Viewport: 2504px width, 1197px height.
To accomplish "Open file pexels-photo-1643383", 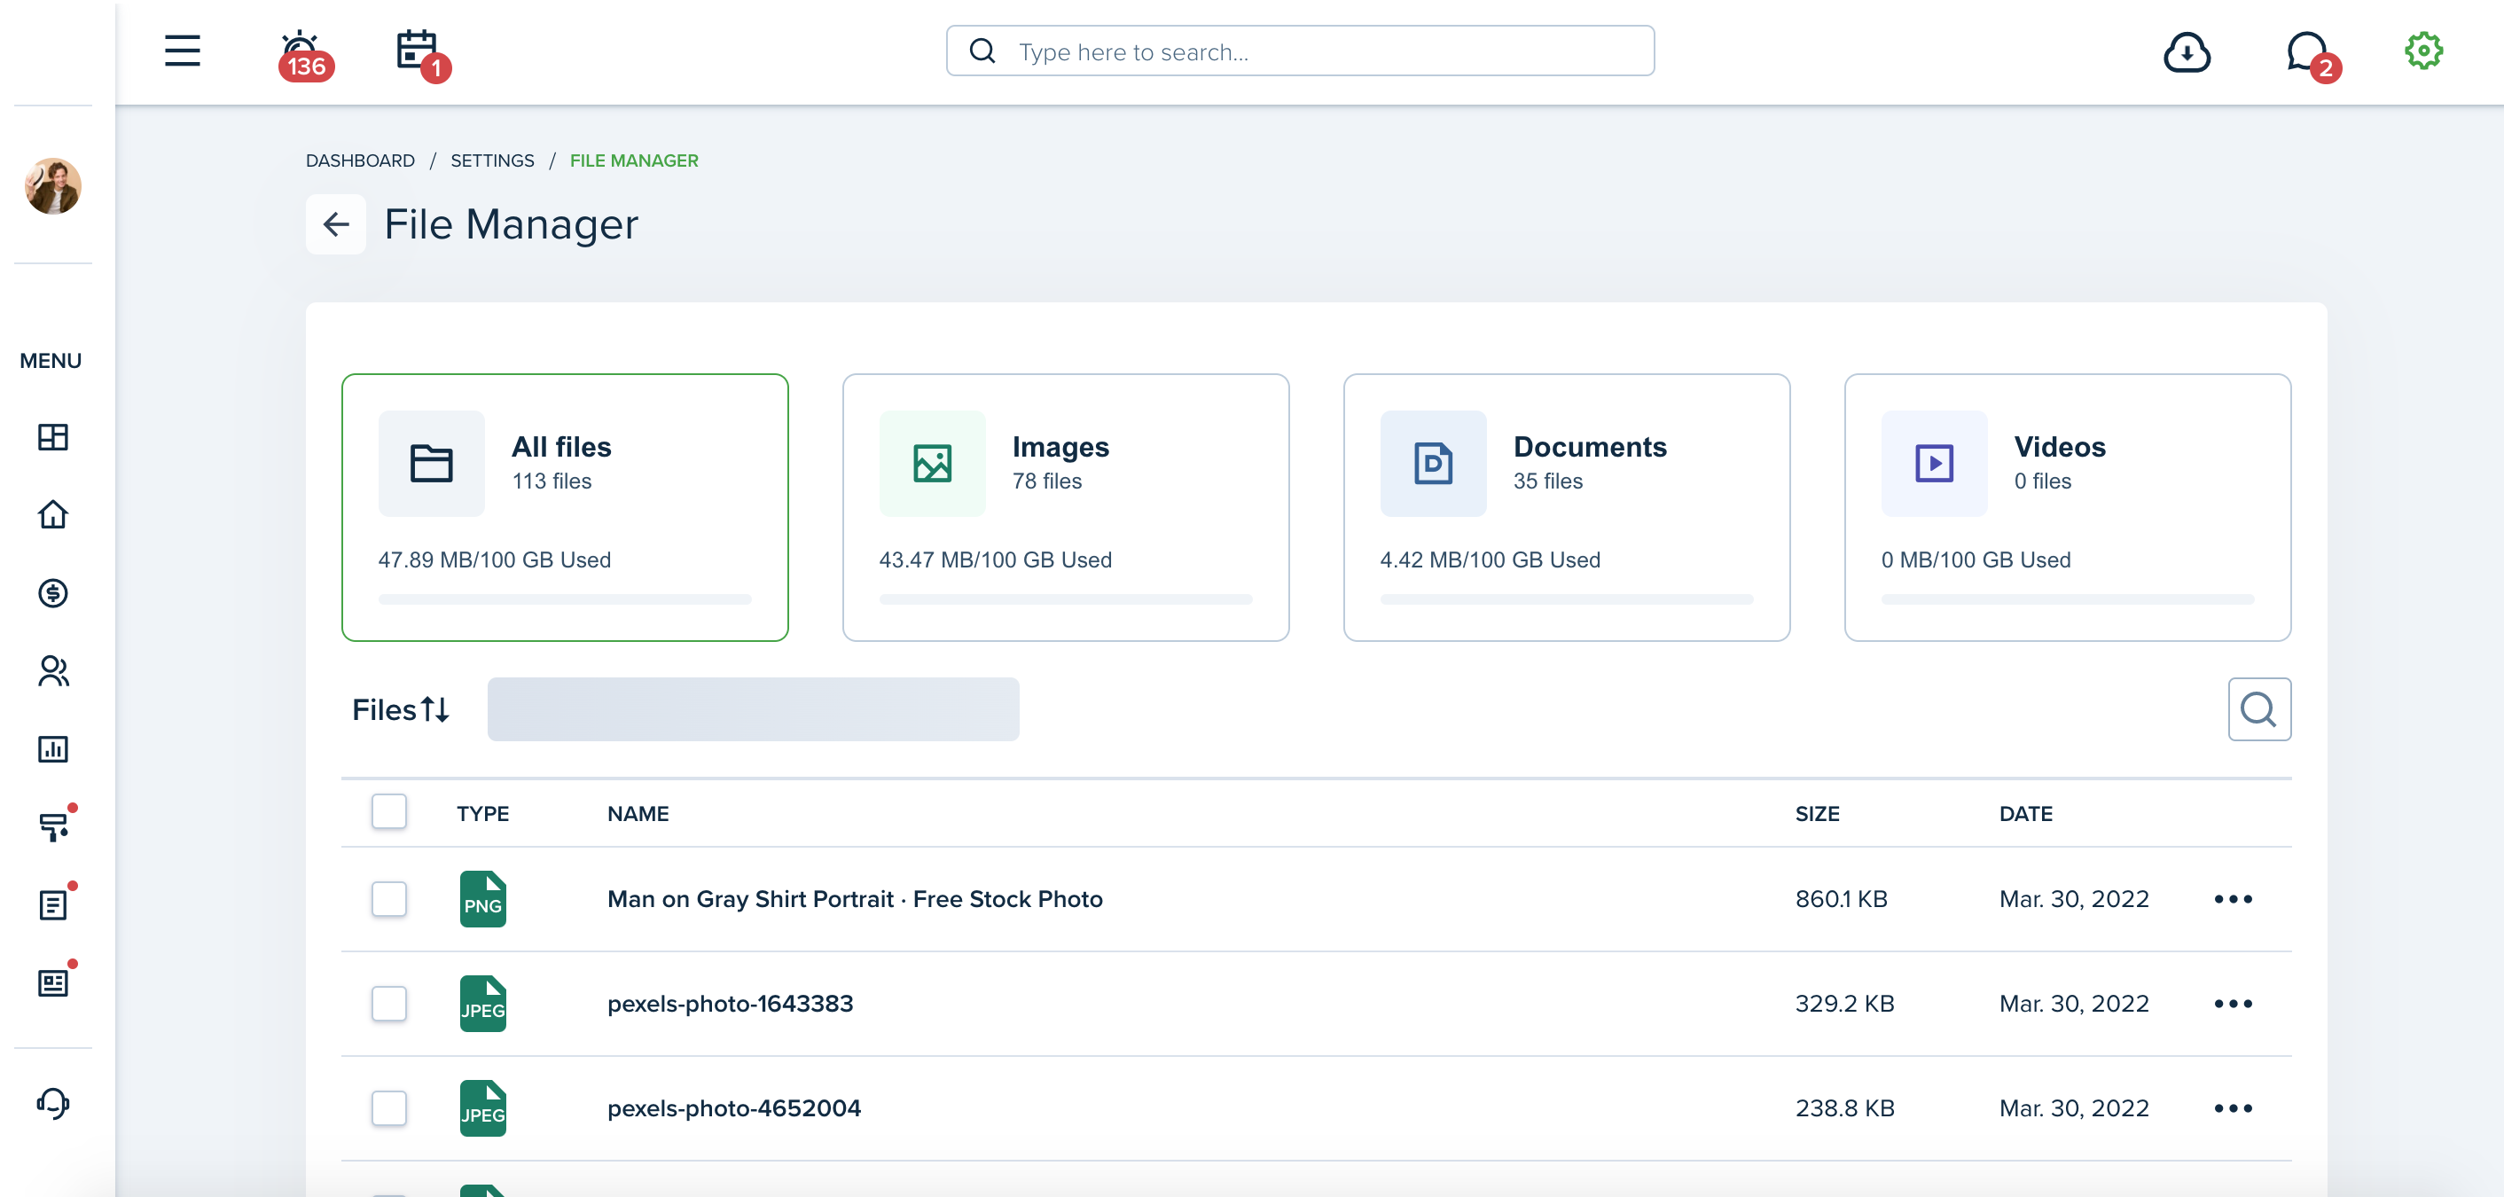I will [x=730, y=1004].
